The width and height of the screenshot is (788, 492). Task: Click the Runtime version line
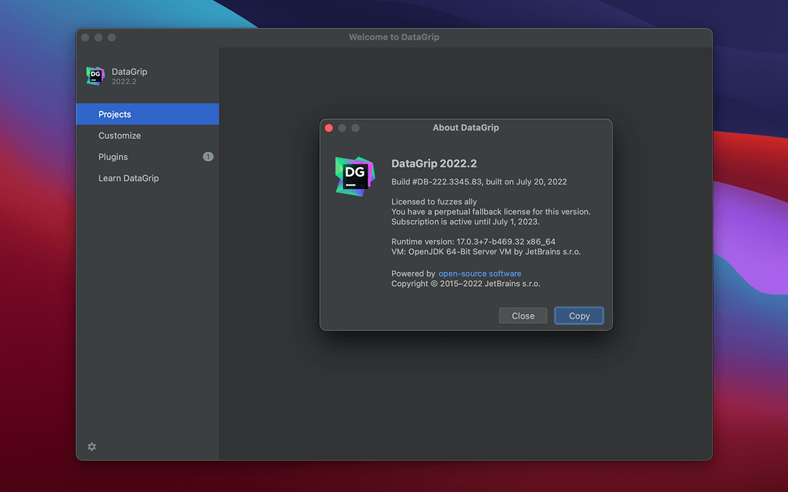click(x=473, y=241)
